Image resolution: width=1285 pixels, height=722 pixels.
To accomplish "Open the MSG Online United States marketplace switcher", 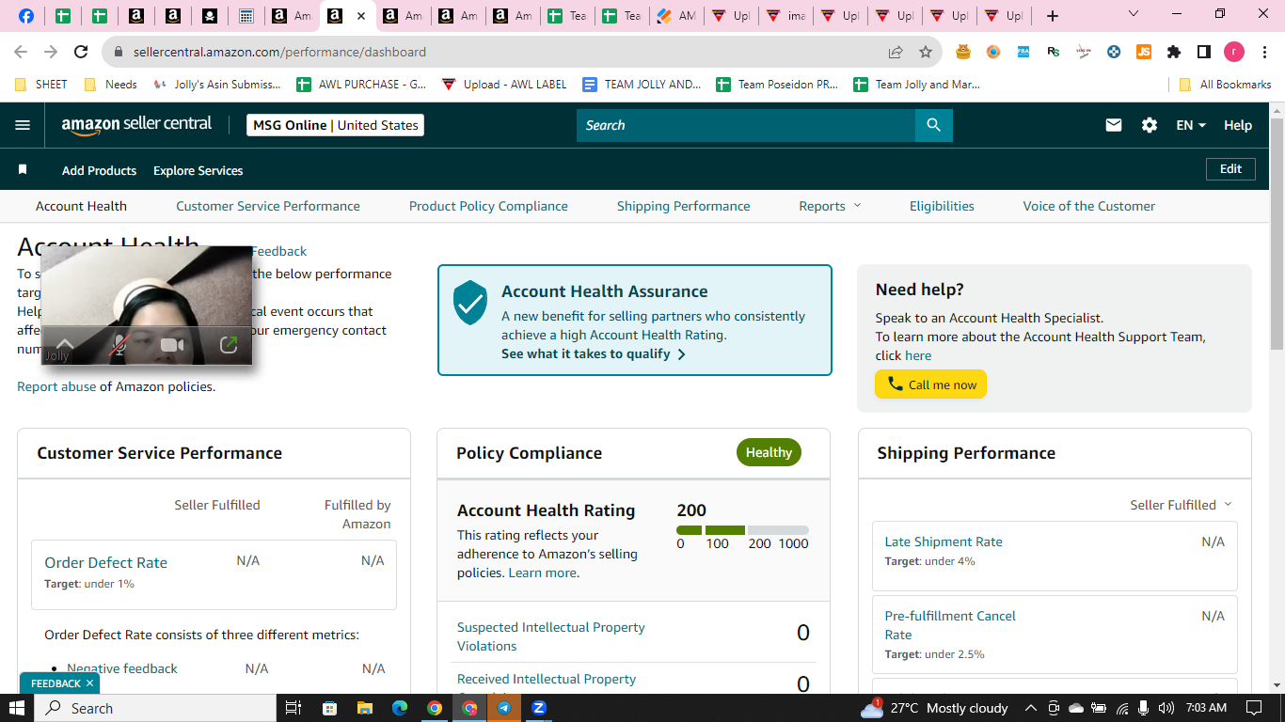I will tap(335, 125).
